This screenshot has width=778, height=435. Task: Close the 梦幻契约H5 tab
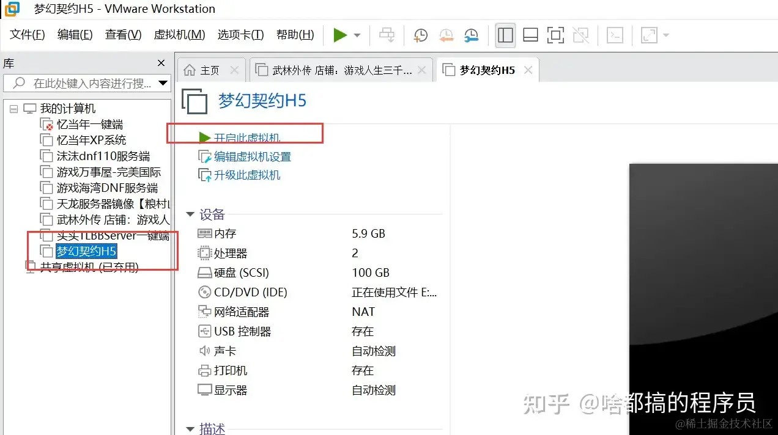point(528,70)
